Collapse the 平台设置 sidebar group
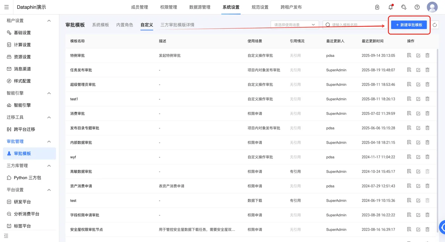Image resolution: width=445 pixels, height=242 pixels. click(x=49, y=190)
